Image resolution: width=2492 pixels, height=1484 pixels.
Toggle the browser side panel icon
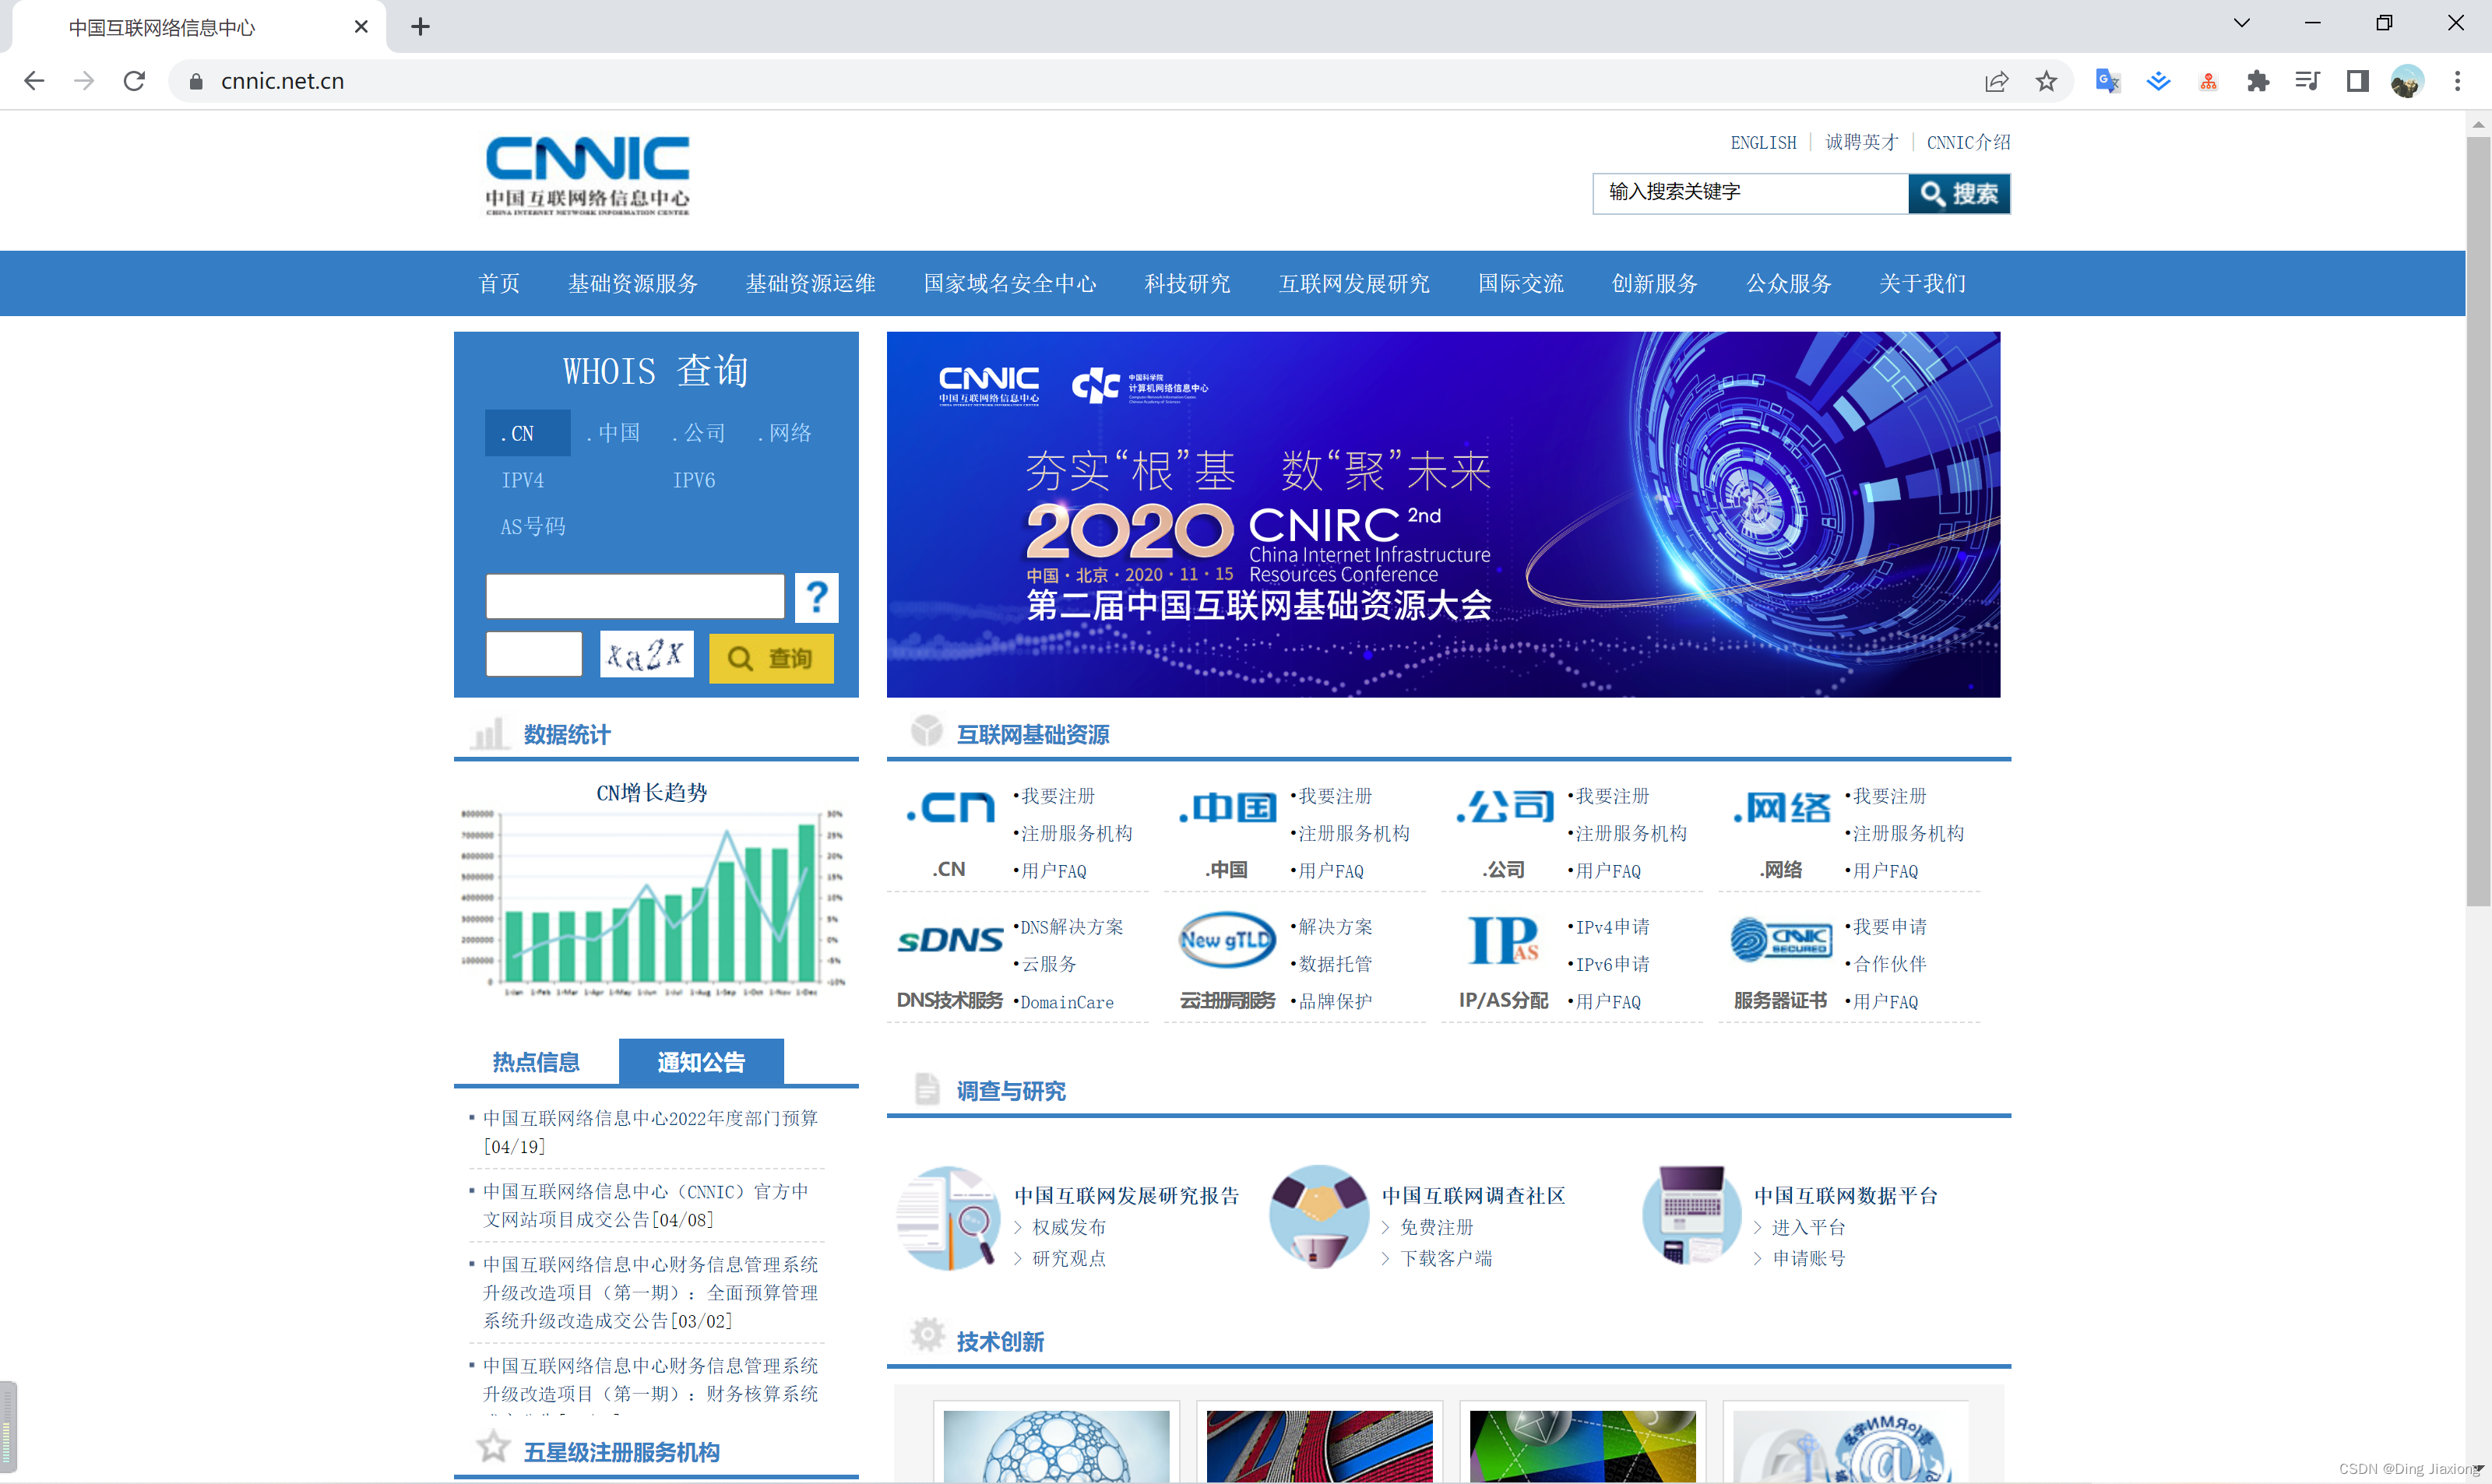click(x=2357, y=81)
